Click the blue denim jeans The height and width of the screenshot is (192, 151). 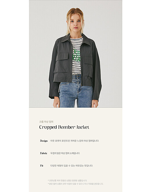point(76,91)
